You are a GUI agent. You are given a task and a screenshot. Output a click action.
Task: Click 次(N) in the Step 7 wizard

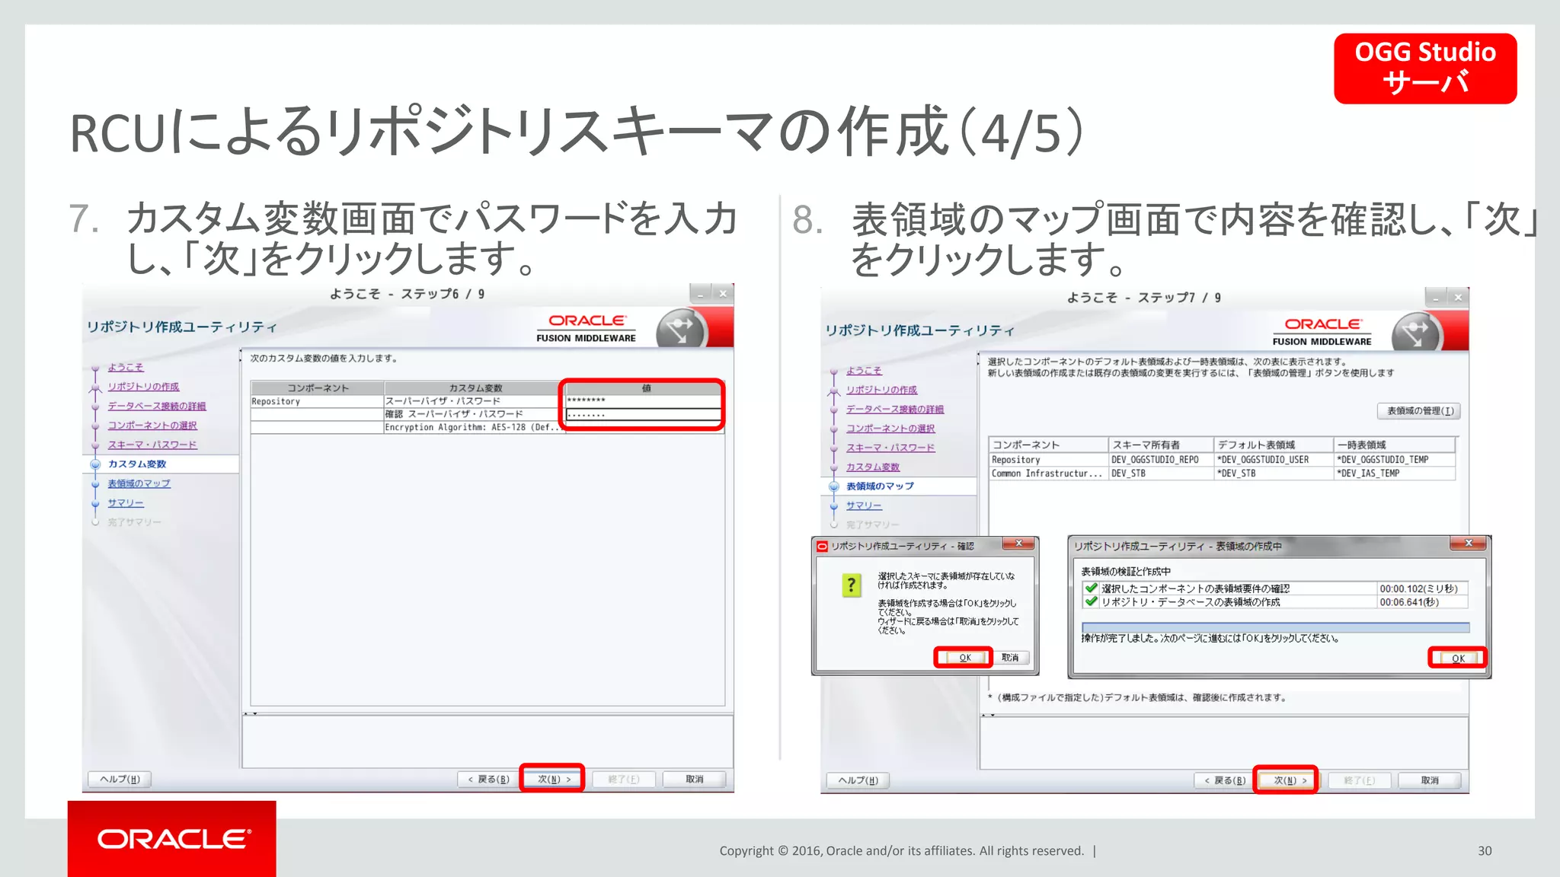click(1289, 780)
